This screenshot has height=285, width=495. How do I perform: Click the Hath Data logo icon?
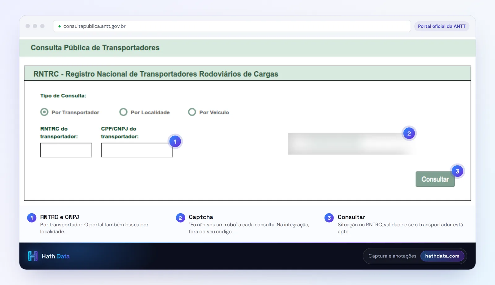pyautogui.click(x=33, y=256)
